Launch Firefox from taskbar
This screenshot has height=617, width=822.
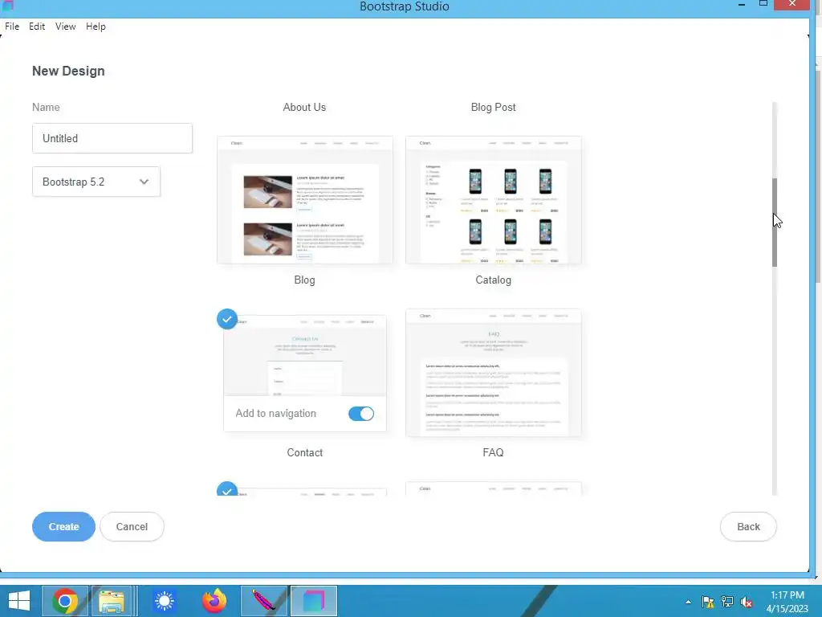(x=214, y=601)
